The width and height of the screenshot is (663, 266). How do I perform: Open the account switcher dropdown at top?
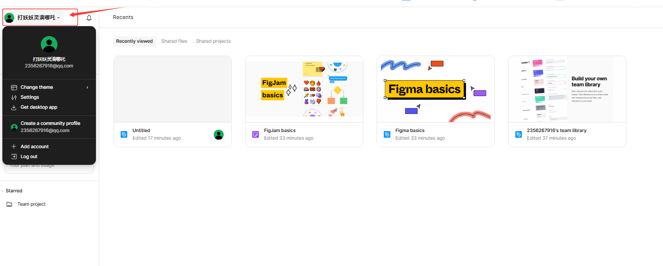click(x=33, y=18)
